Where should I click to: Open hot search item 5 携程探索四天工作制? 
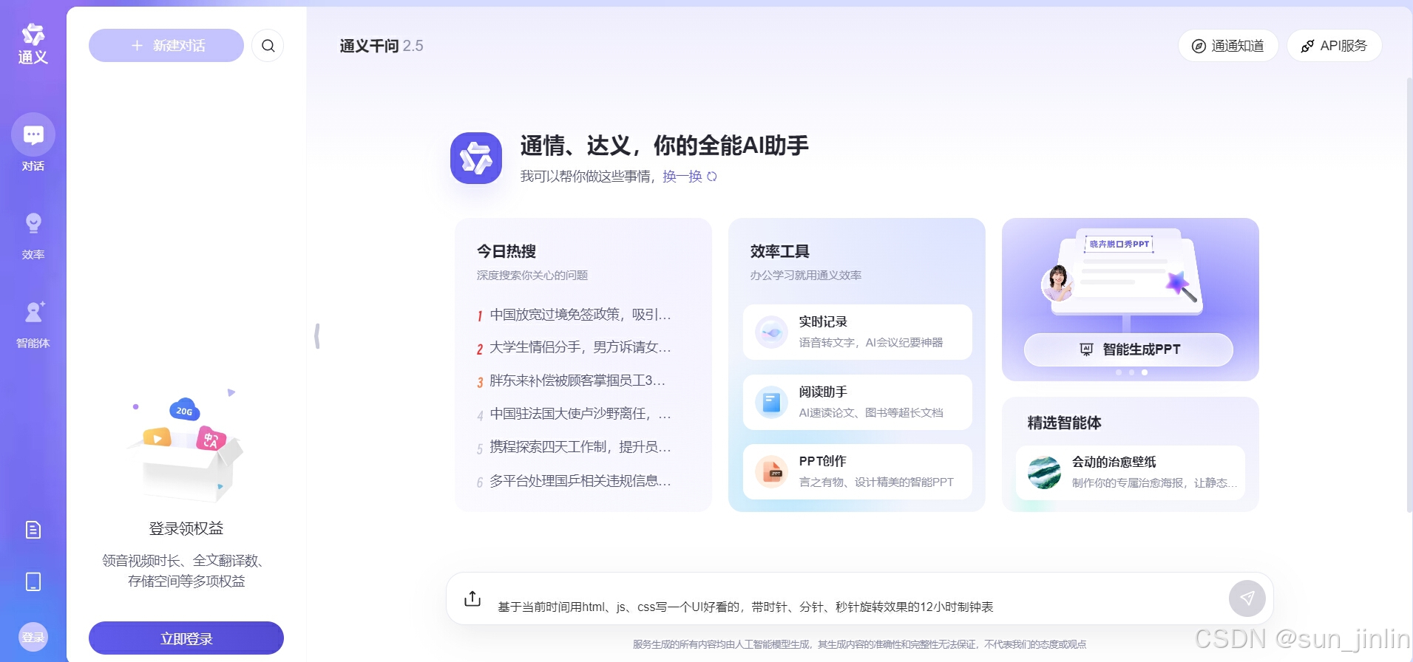pos(575,447)
